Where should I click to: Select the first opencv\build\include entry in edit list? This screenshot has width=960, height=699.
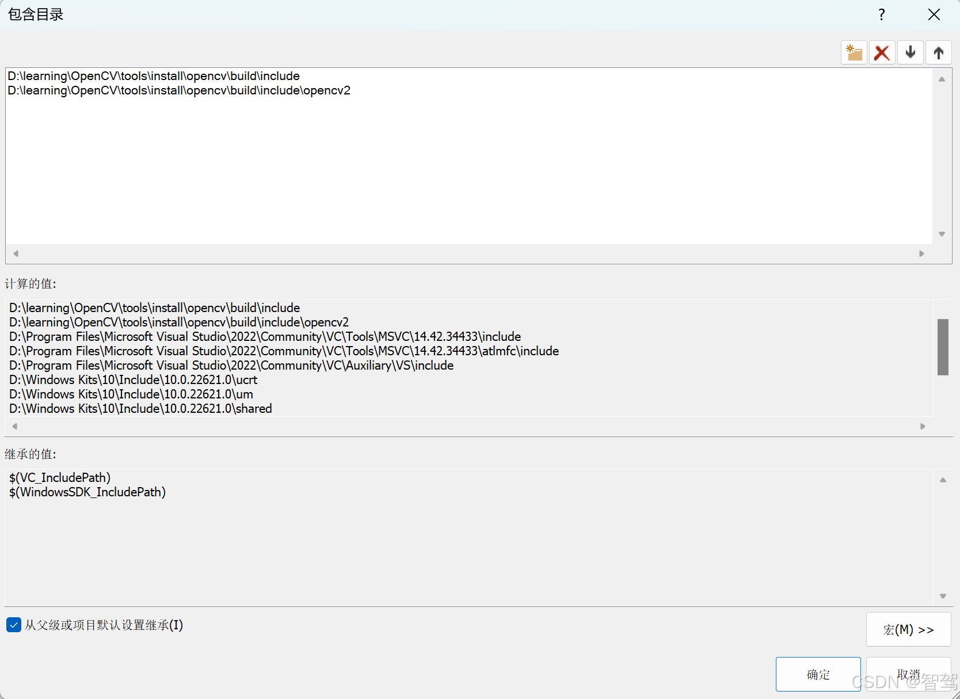(154, 76)
